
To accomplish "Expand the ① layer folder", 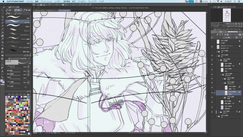I will [x=217, y=51].
